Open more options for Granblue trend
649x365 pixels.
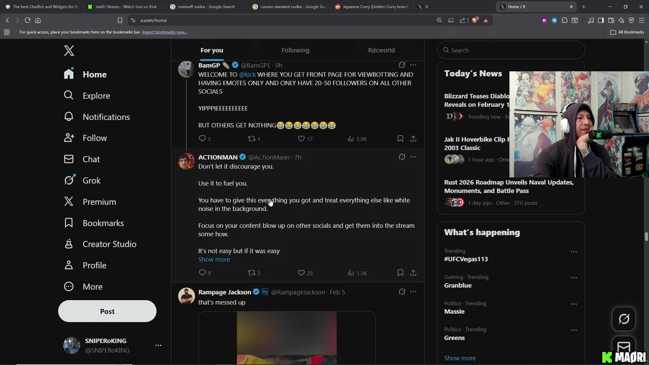coord(573,278)
